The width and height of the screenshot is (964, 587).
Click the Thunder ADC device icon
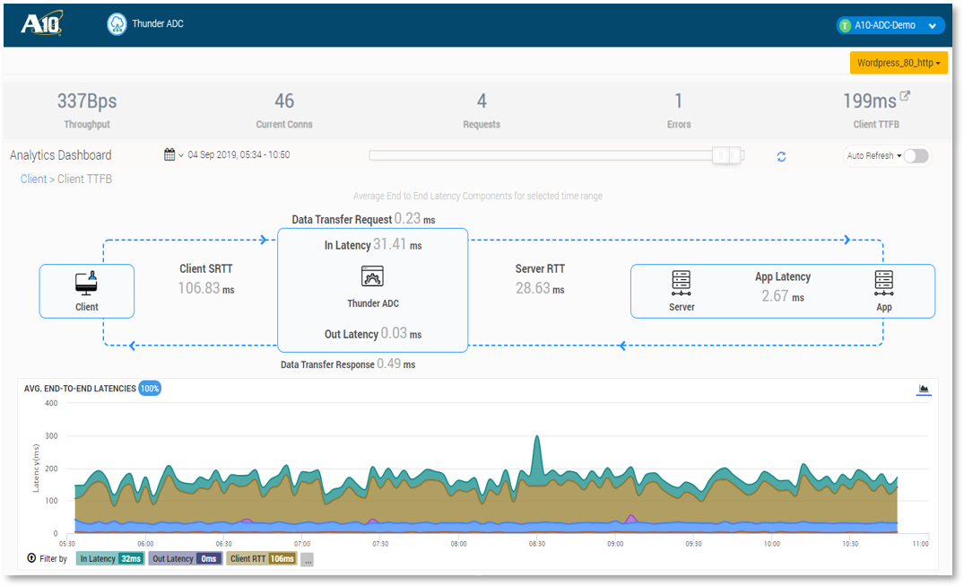pos(372,276)
